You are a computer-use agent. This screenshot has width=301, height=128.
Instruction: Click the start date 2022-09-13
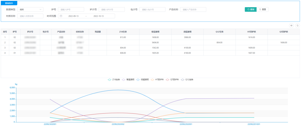(x=73, y=16)
